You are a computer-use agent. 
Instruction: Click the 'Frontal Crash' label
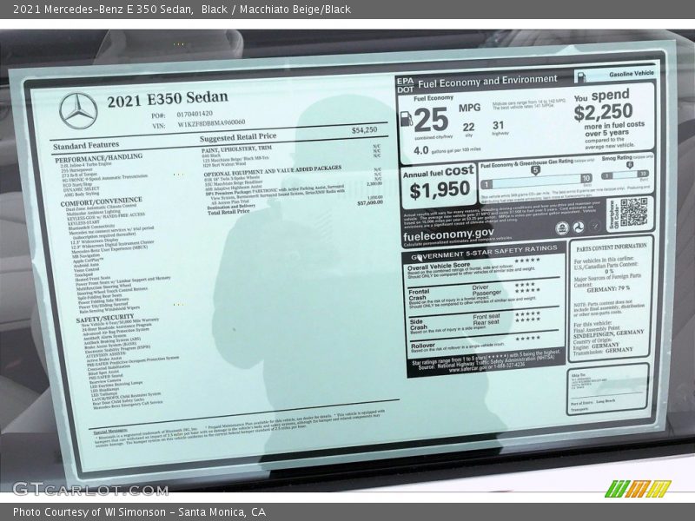419,294
